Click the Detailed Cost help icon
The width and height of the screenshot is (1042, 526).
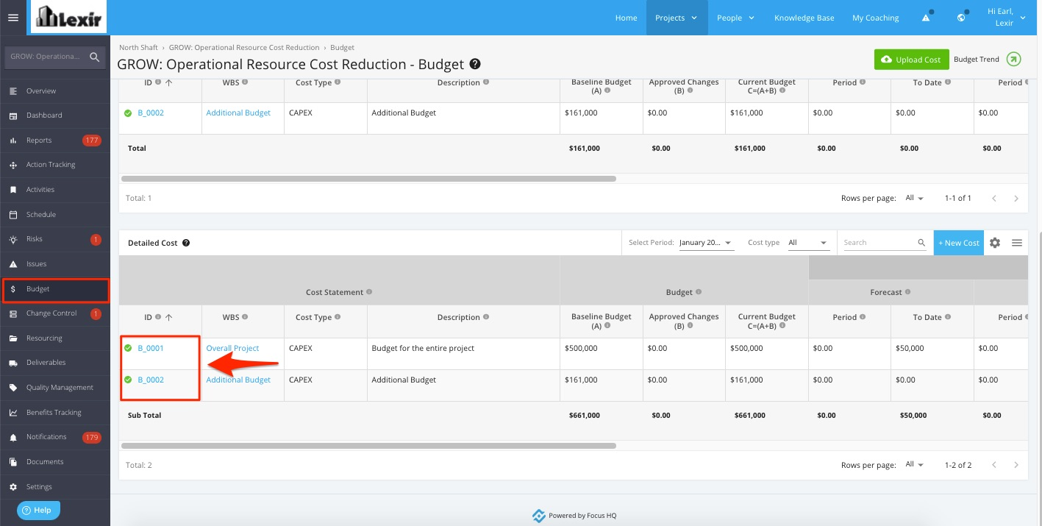coord(186,243)
